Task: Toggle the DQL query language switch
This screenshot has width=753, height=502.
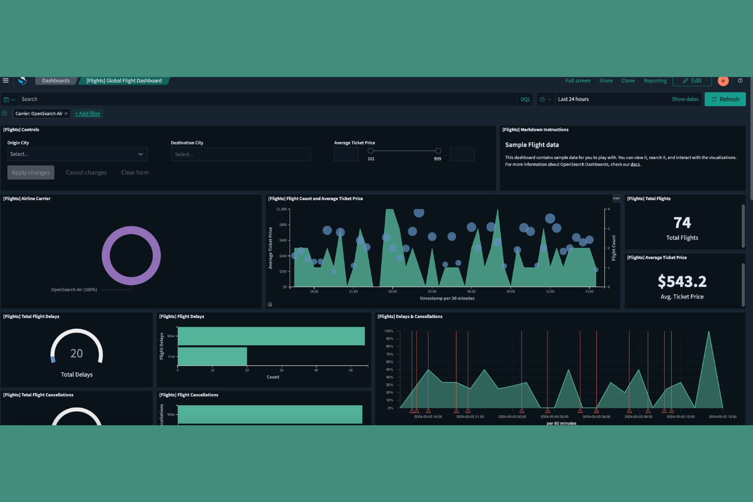Action: point(525,99)
